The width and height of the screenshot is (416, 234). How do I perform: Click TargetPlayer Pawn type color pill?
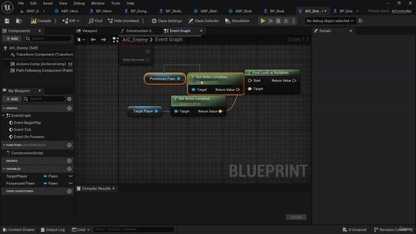click(45, 176)
